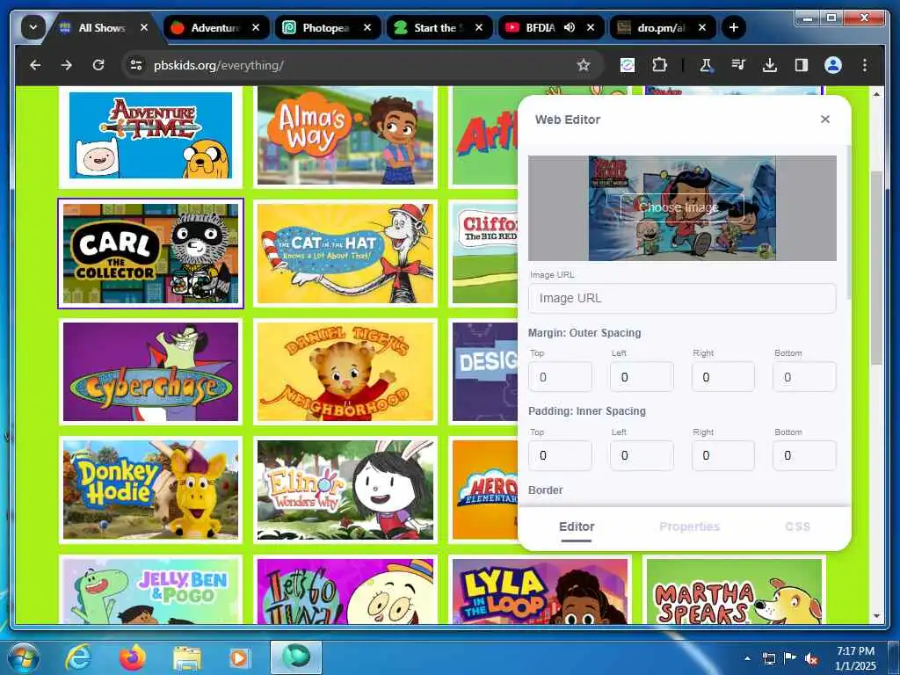This screenshot has height=675, width=900.
Task: Open the profile avatar menu
Action: (x=833, y=65)
